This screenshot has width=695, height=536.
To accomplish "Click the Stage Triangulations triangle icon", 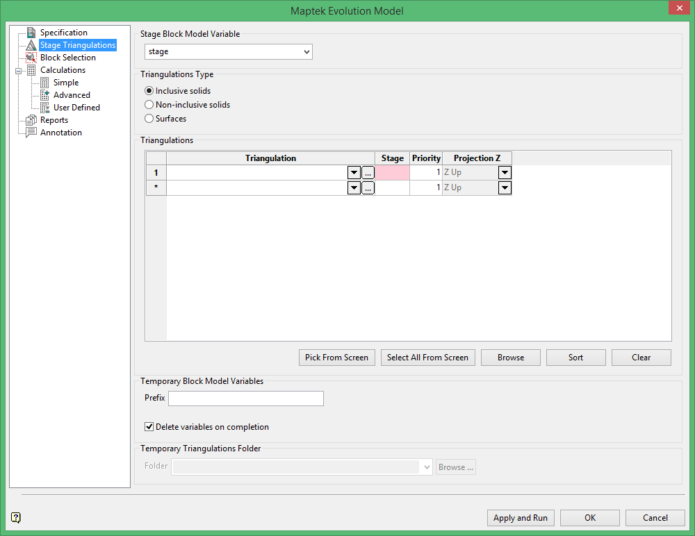I will tap(30, 44).
